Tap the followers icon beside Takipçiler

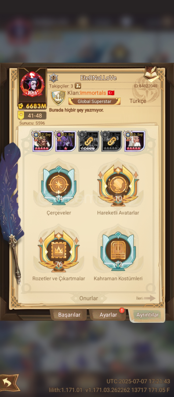point(78,86)
